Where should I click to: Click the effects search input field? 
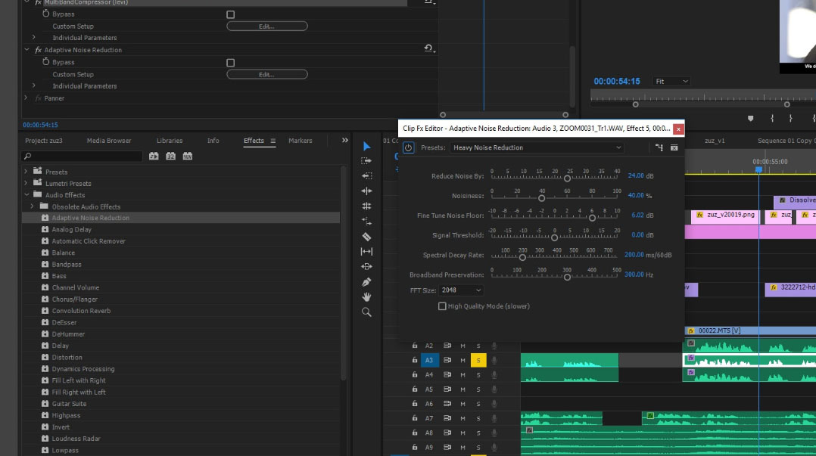82,157
